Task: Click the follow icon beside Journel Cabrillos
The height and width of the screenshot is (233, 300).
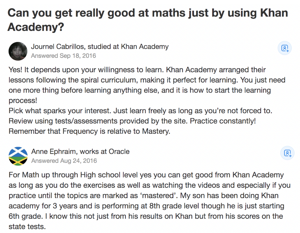Action: tap(285, 48)
